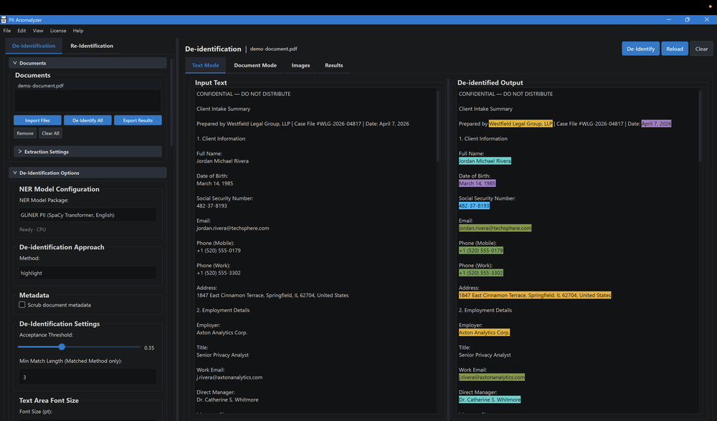Click the left sidebar vertical scrollbar
Viewport: 717px width, 421px height.
click(172, 102)
